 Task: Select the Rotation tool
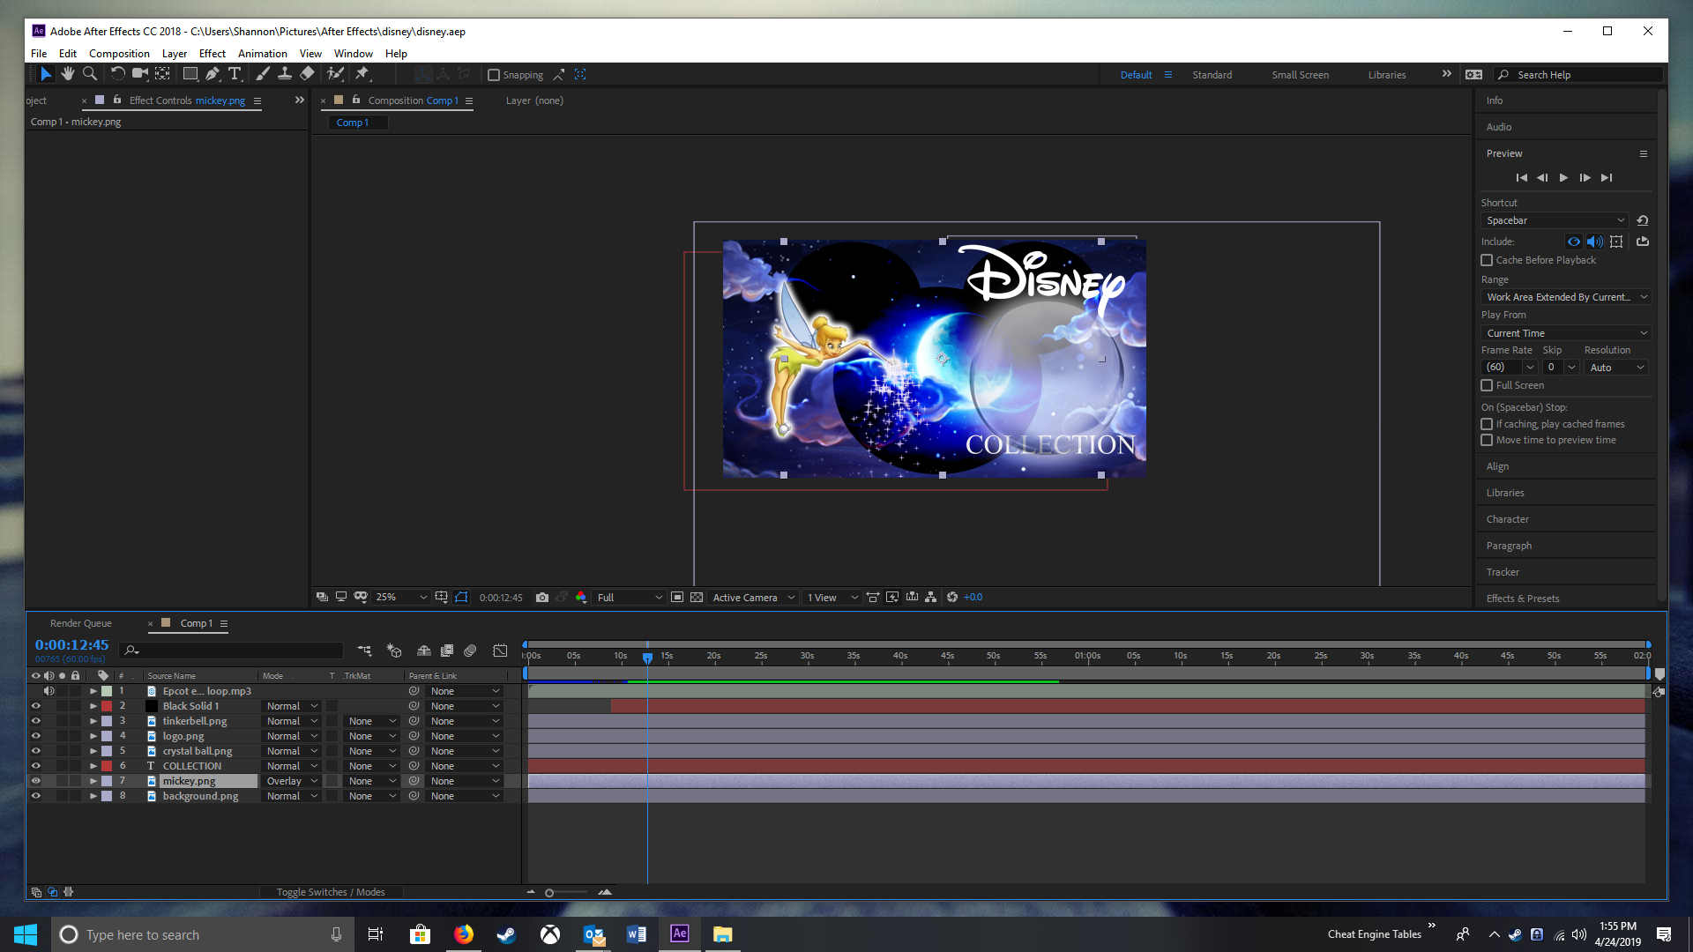(117, 74)
